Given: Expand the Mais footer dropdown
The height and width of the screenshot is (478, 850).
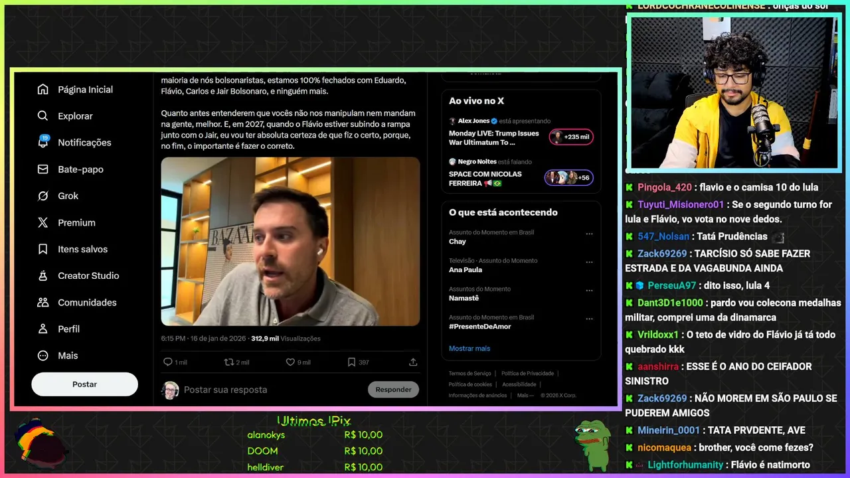Looking at the screenshot, I should click(x=525, y=395).
